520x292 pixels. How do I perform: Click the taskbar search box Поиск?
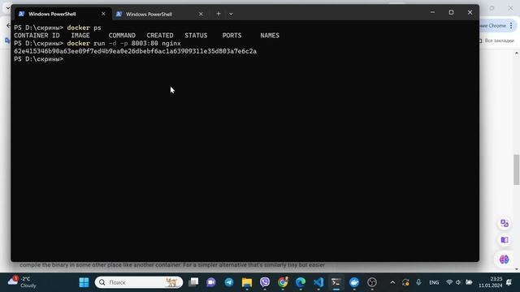(139, 282)
